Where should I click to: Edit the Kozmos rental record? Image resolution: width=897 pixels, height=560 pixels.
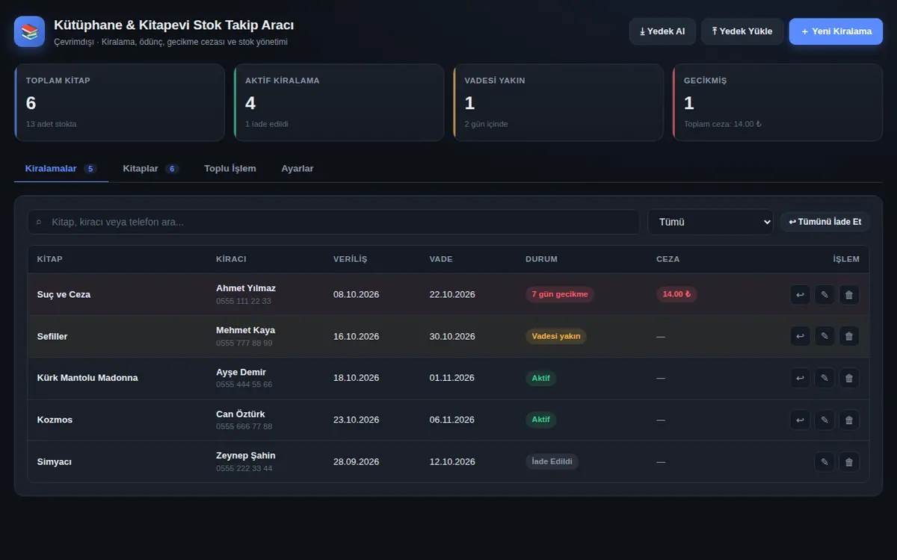coord(824,420)
